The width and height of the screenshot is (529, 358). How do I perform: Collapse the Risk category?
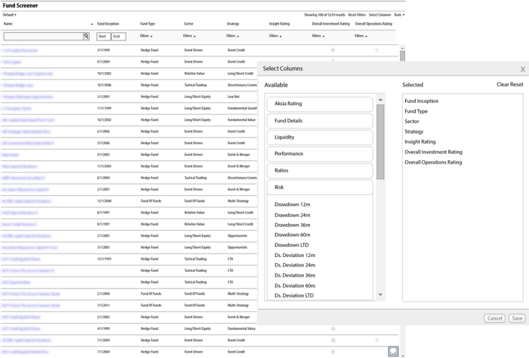[320, 187]
